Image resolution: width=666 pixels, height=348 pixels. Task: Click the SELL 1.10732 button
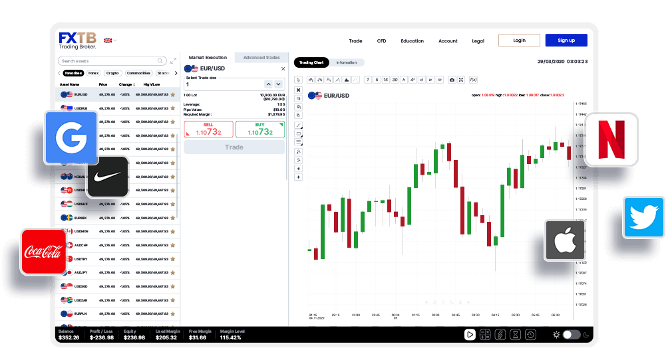[x=208, y=130]
